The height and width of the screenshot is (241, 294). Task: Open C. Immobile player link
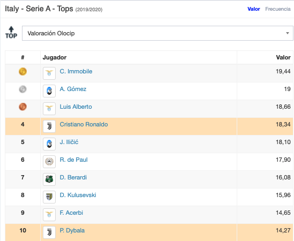(76, 71)
